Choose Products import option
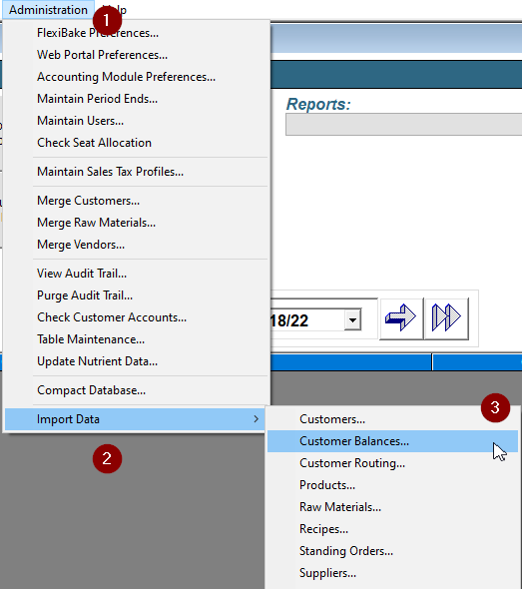The width and height of the screenshot is (522, 589). click(x=392, y=485)
